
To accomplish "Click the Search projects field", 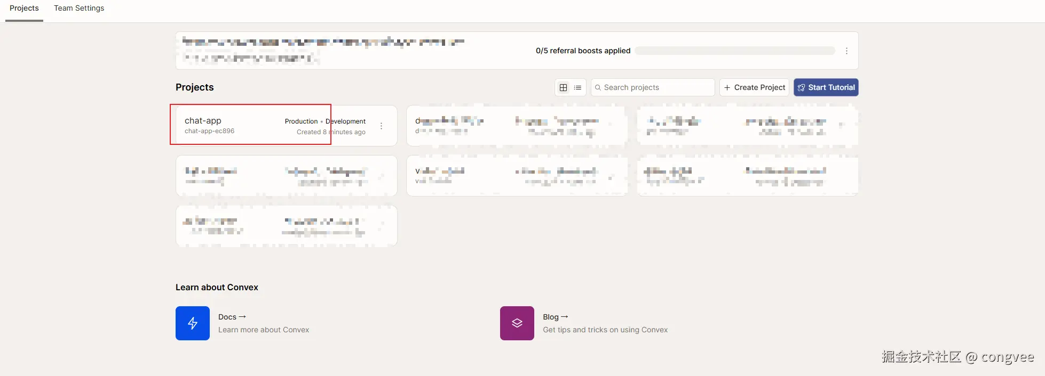I will tap(653, 87).
